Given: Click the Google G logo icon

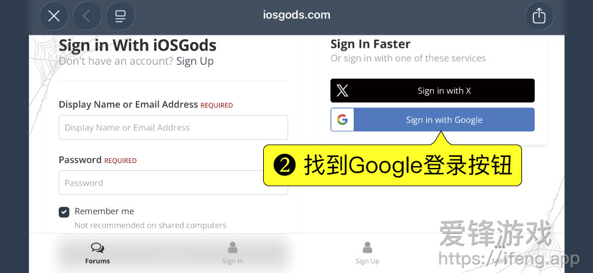Looking at the screenshot, I should coord(342,120).
